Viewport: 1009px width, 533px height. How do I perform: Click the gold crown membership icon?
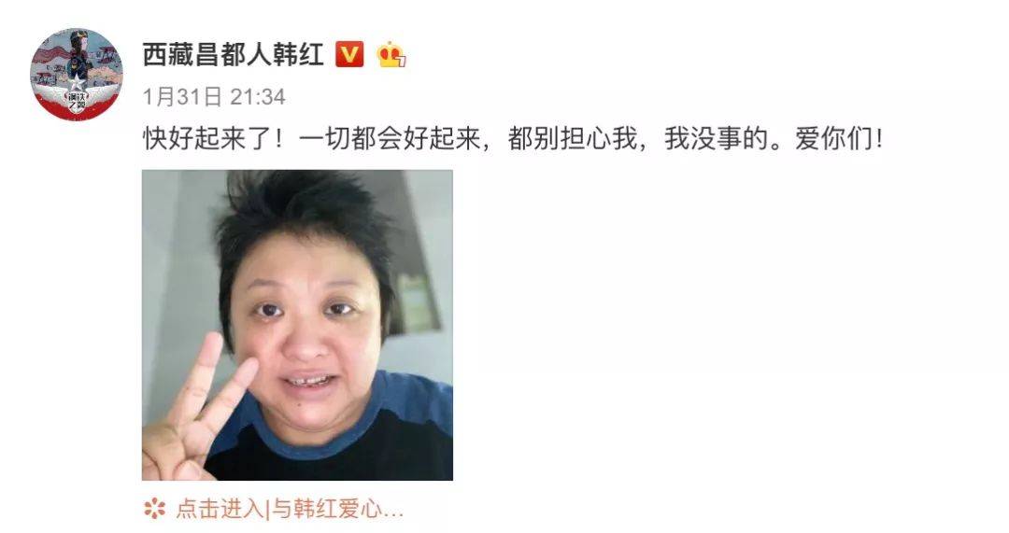click(391, 55)
